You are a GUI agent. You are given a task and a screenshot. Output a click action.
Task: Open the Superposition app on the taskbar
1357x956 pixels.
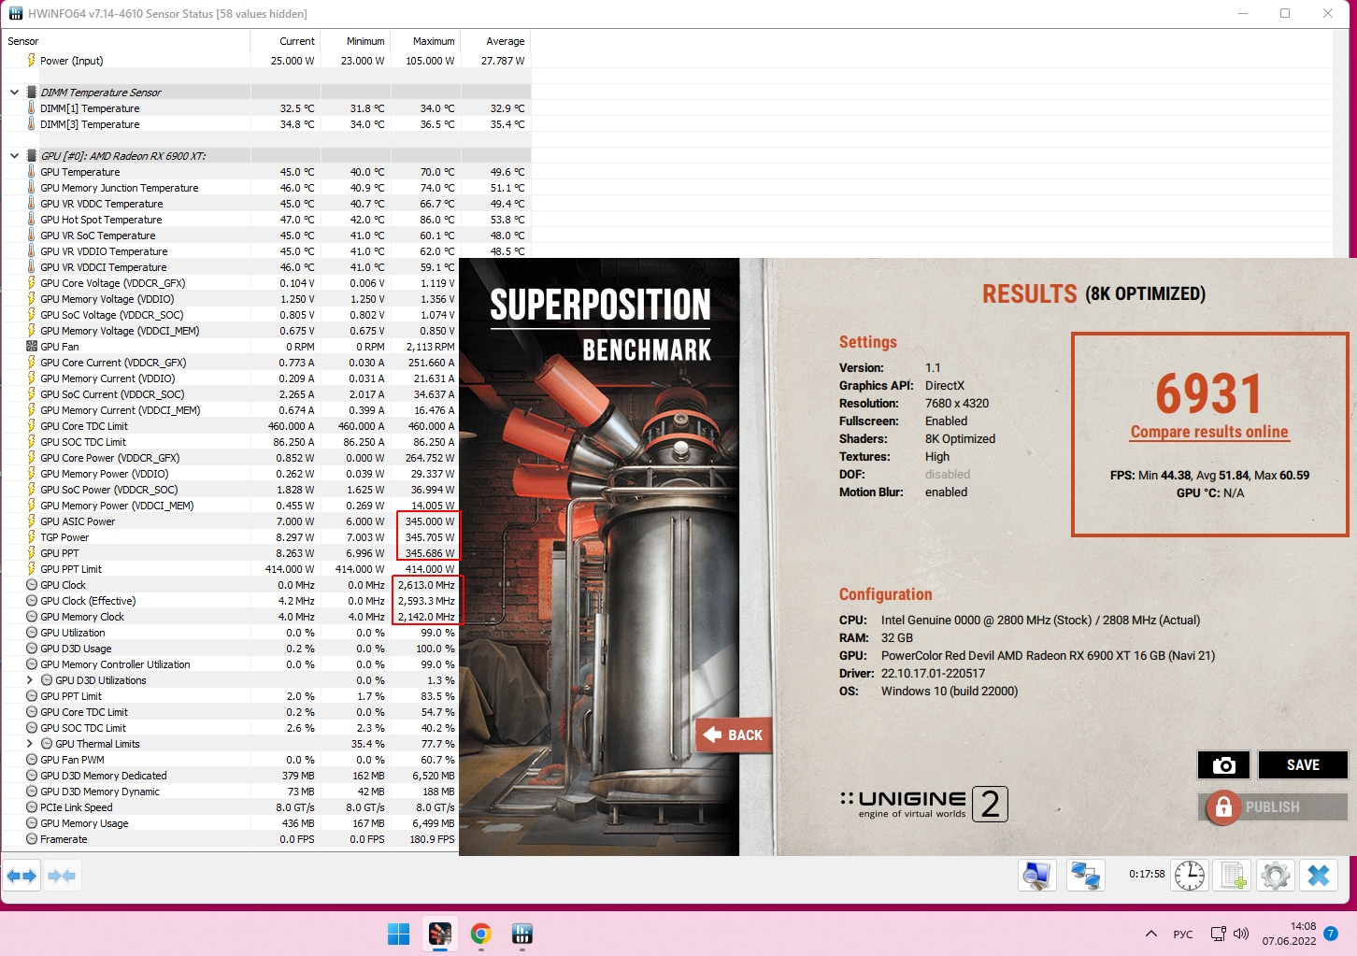click(x=440, y=934)
